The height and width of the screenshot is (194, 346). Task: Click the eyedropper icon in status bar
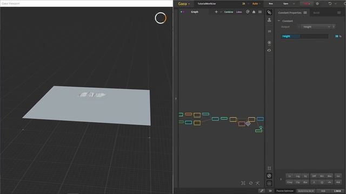(262, 191)
